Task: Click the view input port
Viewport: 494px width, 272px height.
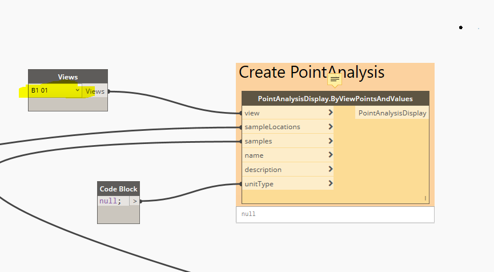Action: (x=288, y=113)
